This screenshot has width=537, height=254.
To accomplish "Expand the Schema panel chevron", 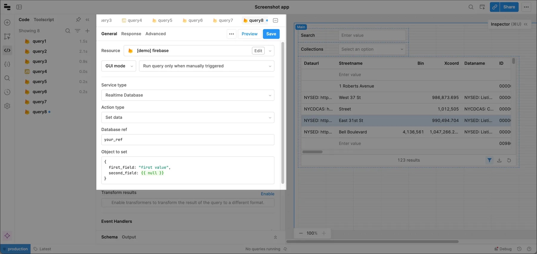I will (275, 237).
